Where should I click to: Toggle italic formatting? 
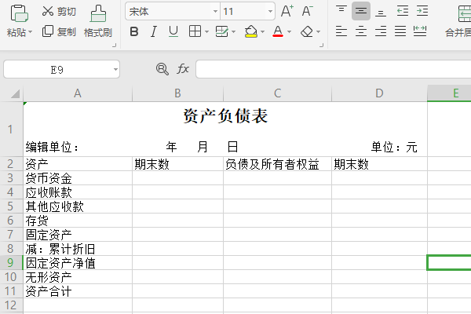click(x=153, y=32)
